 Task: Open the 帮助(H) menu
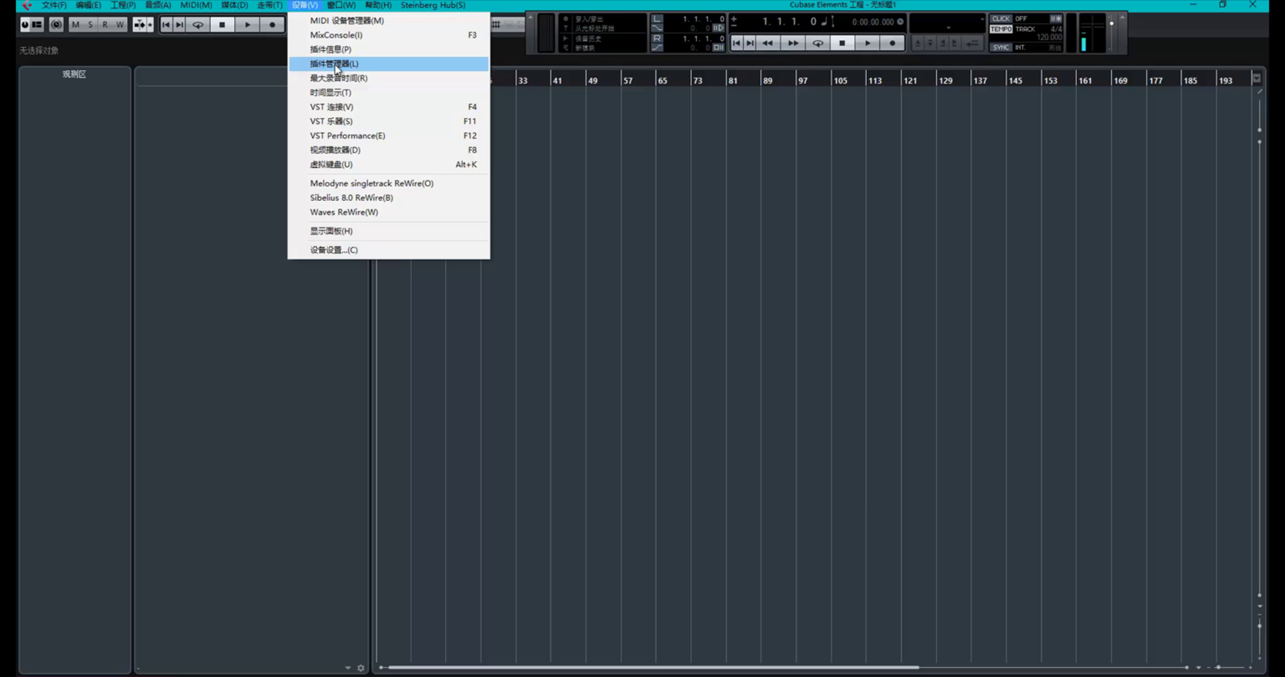378,5
